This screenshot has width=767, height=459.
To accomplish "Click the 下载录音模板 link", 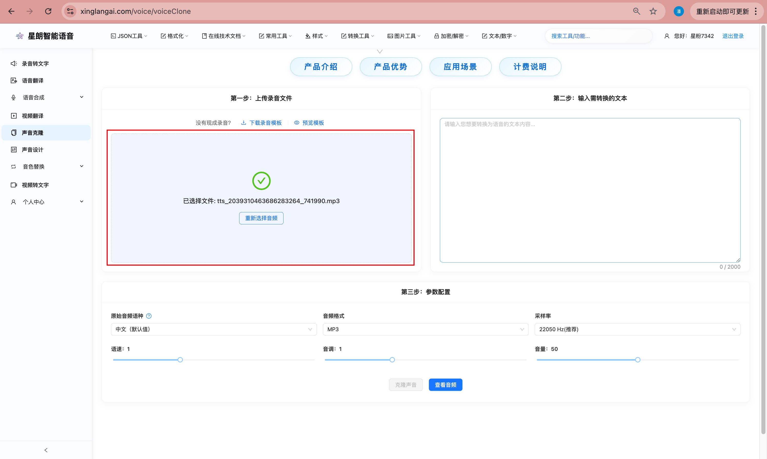I will [x=265, y=123].
